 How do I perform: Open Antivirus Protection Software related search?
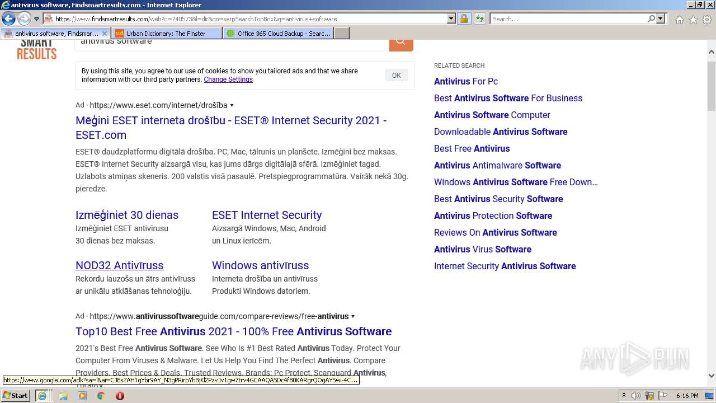point(493,215)
